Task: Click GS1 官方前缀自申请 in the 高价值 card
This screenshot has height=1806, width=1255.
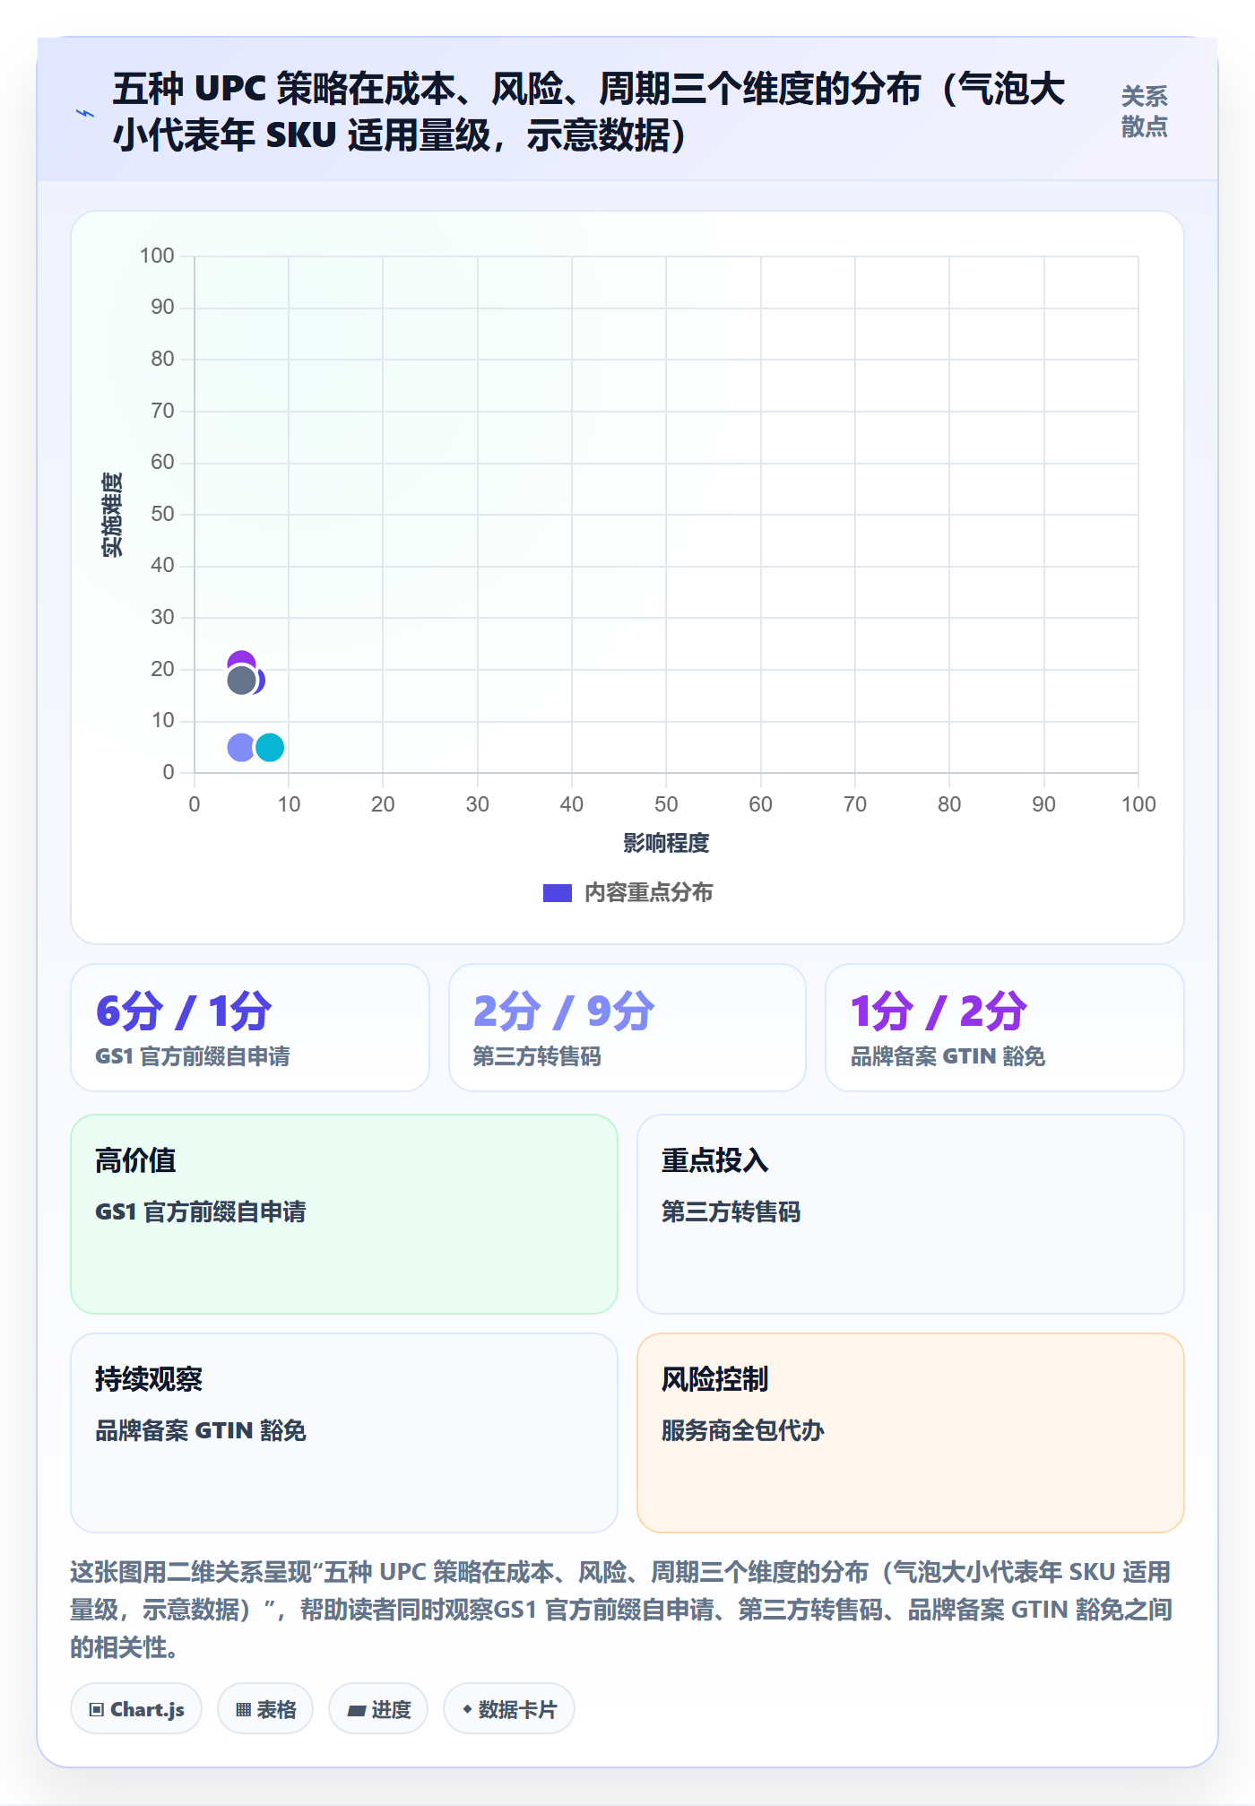Action: tap(201, 1212)
